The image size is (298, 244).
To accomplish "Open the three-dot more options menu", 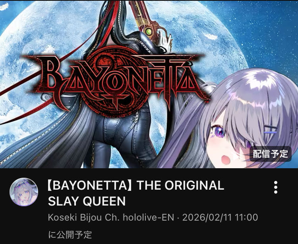I will click(276, 187).
